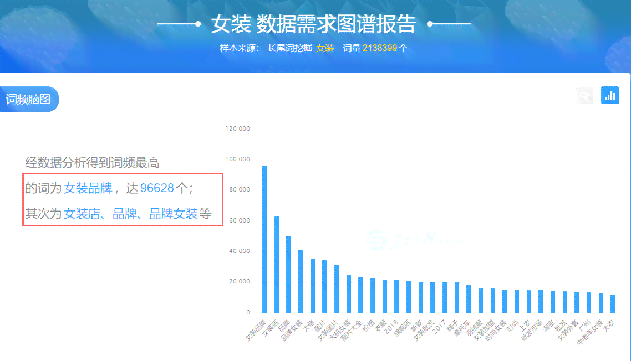Select the bar for 2018

click(396, 296)
